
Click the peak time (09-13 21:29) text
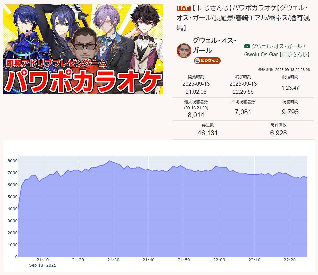(x=196, y=108)
